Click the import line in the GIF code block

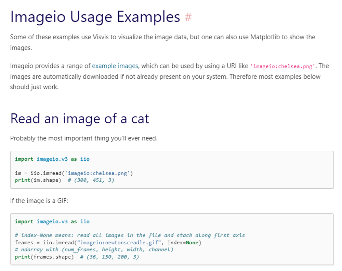click(x=52, y=221)
